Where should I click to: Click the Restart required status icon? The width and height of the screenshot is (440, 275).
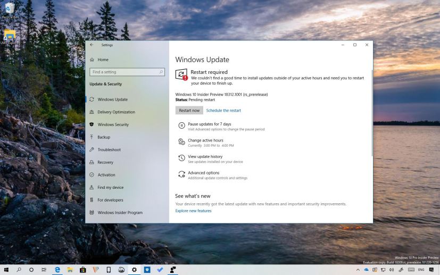(181, 74)
